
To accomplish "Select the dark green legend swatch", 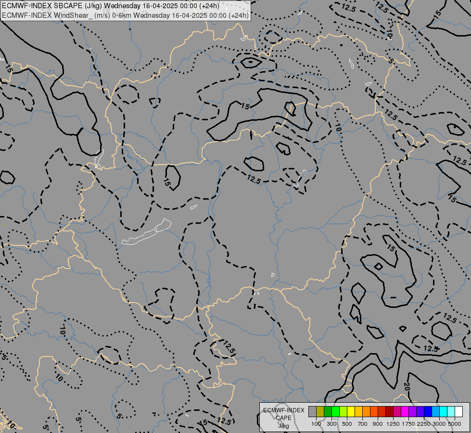I will point(328,411).
